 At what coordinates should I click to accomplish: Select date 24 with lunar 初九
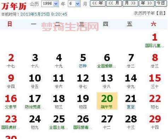tap(35, 122)
